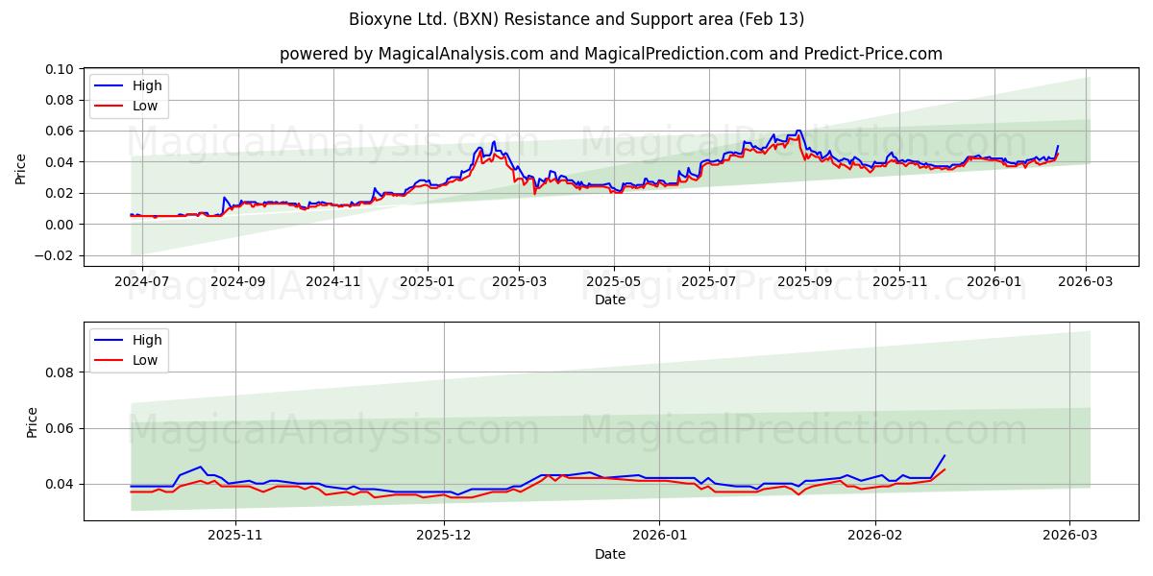Click the '2026-01' tick label on top chart
The image size is (1153, 576).
[994, 283]
